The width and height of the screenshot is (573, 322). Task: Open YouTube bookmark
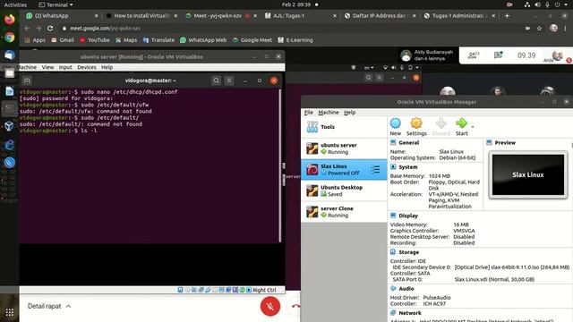94,40
